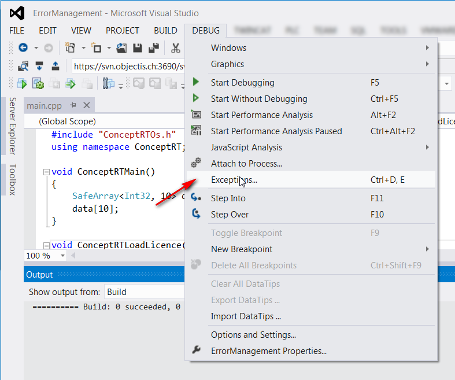Collapse the ConceptRTMain() function outline

click(46, 172)
